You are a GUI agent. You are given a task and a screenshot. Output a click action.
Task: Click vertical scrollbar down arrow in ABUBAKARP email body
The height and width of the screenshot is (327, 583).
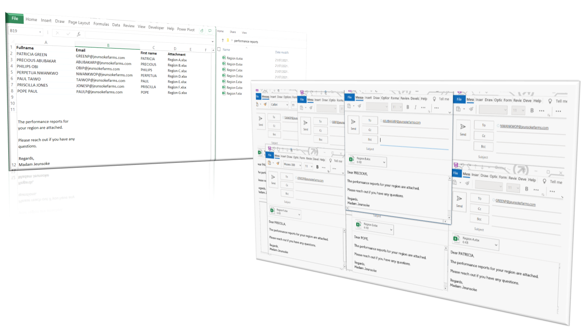tap(449, 218)
